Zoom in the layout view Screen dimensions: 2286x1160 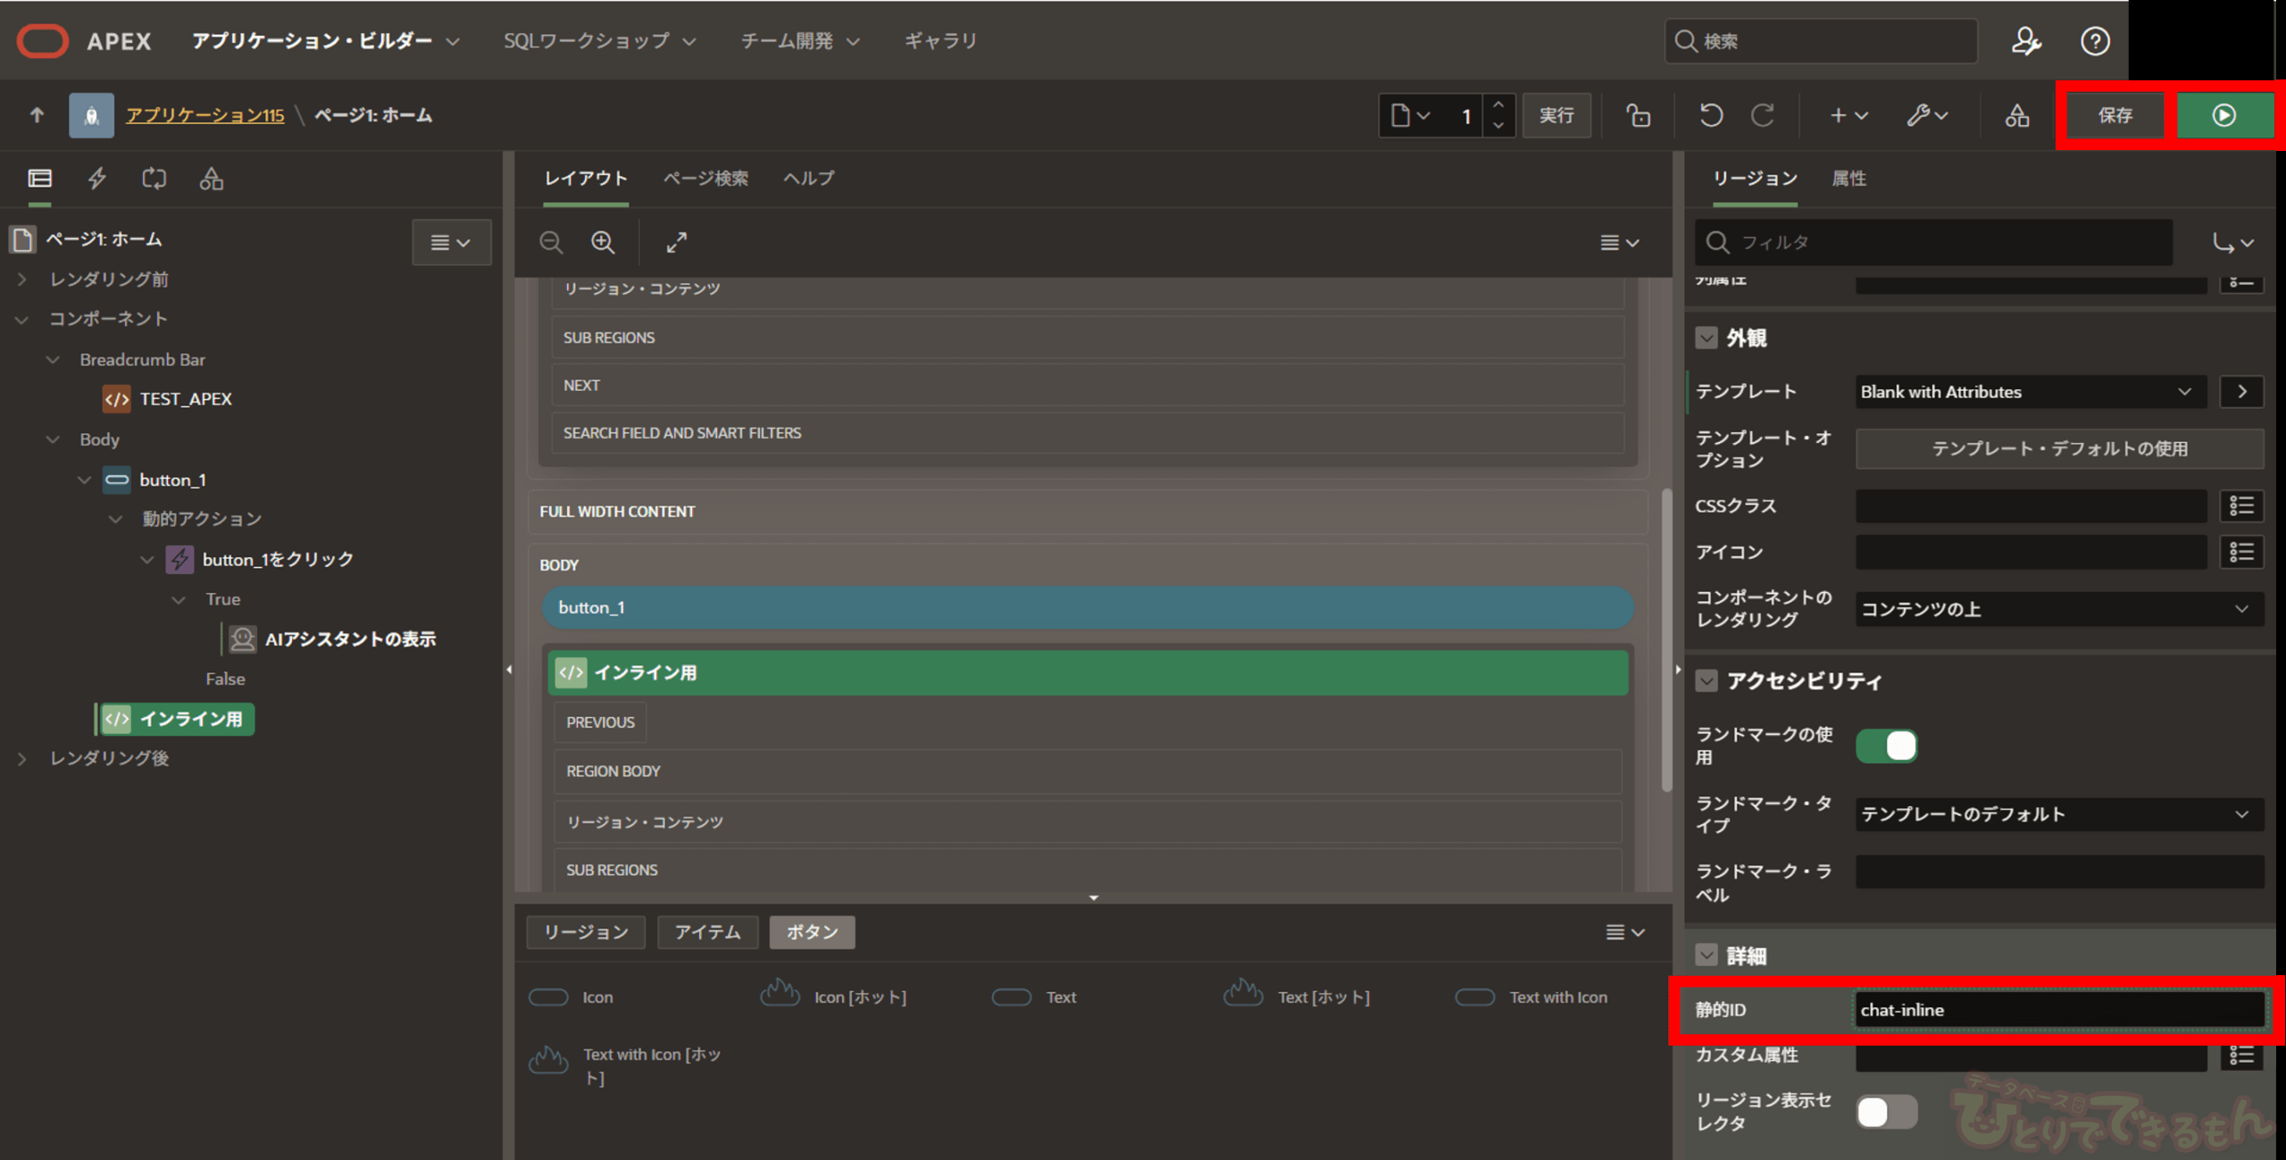[603, 242]
